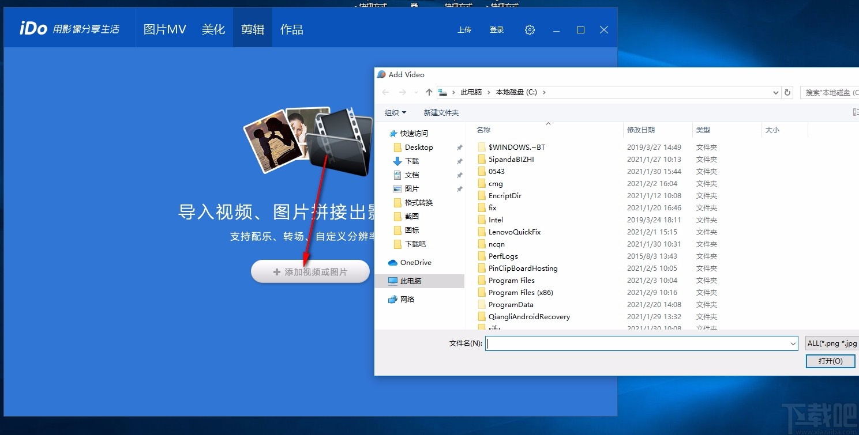This screenshot has height=435, width=859.
Task: Click 此电脑 in the address breadcrumb
Action: 471,92
